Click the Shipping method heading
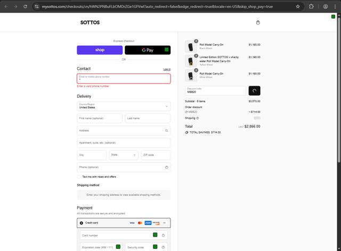Image resolution: width=341 pixels, height=251 pixels. (88, 185)
